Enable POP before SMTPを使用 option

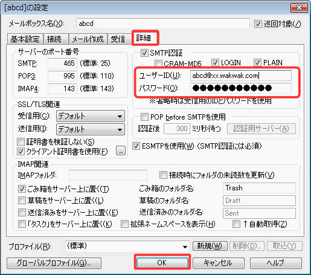coord(144,117)
